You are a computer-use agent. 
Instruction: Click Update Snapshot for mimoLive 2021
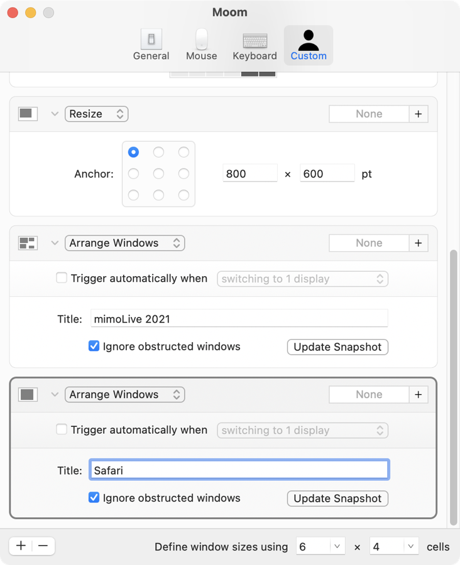(337, 347)
